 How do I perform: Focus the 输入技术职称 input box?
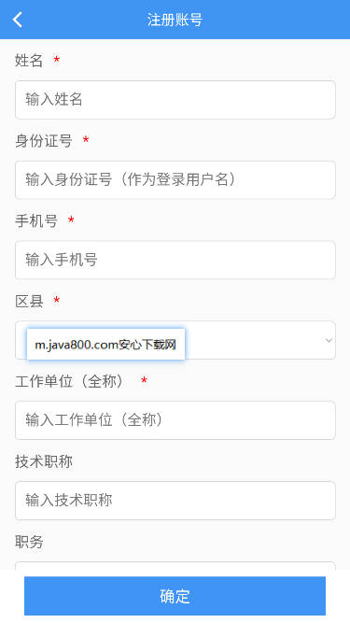(x=175, y=501)
